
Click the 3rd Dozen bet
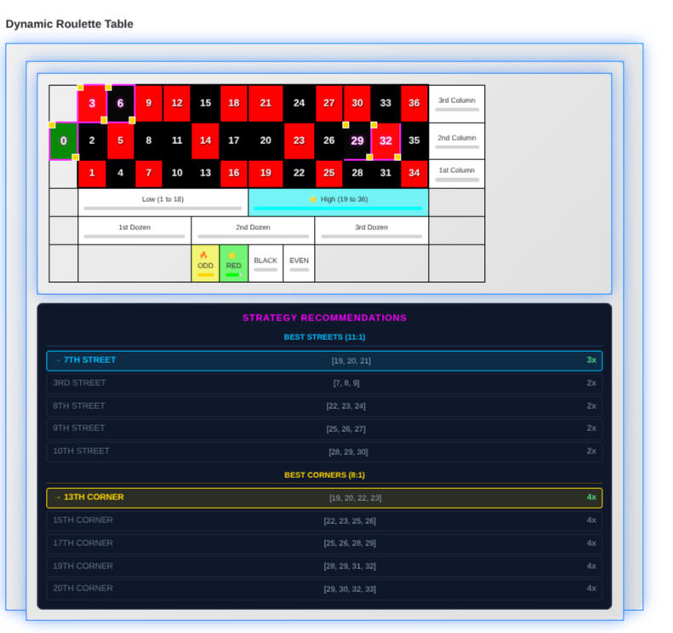click(371, 230)
